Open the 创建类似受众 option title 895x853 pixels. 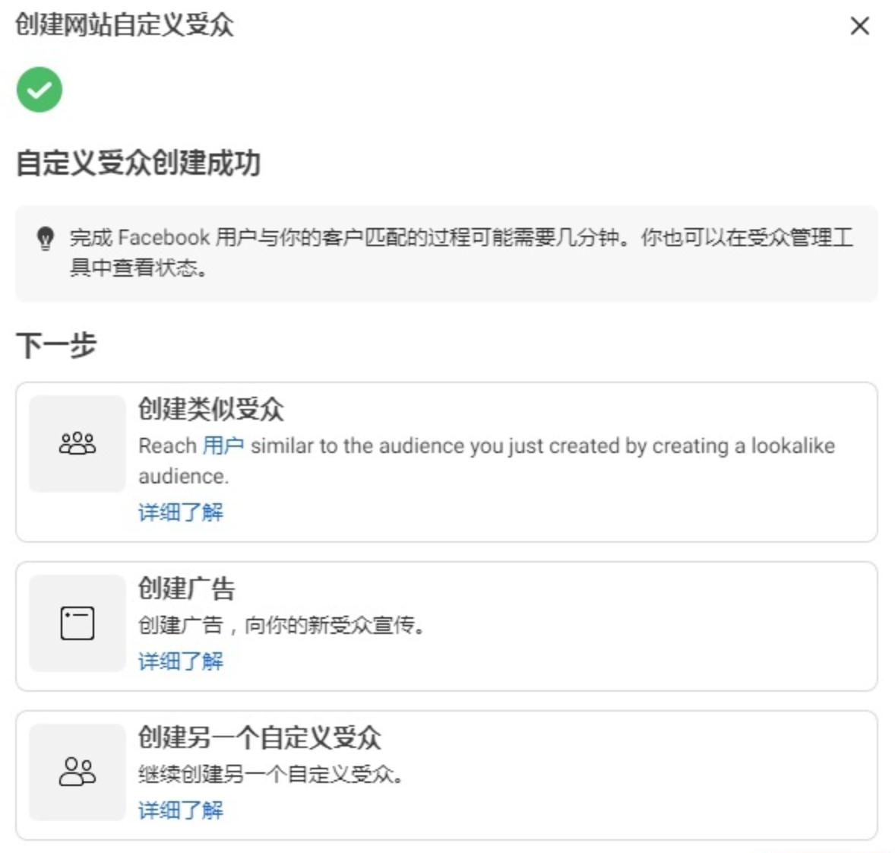pos(210,410)
